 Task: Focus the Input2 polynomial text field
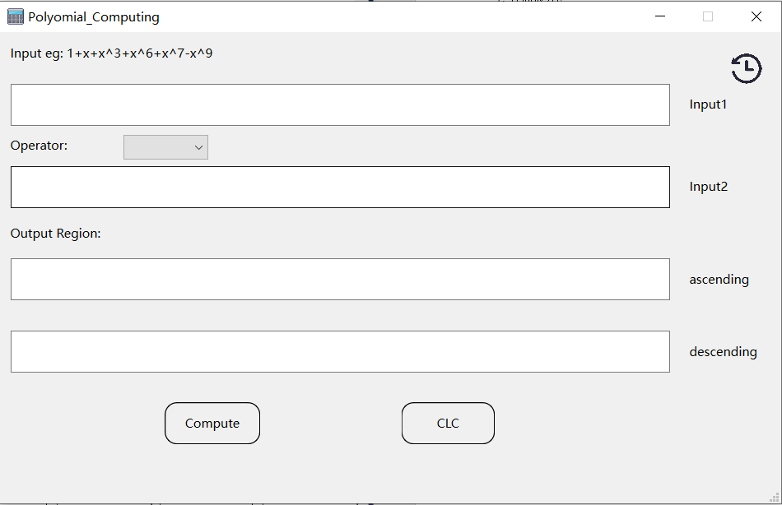(x=340, y=187)
